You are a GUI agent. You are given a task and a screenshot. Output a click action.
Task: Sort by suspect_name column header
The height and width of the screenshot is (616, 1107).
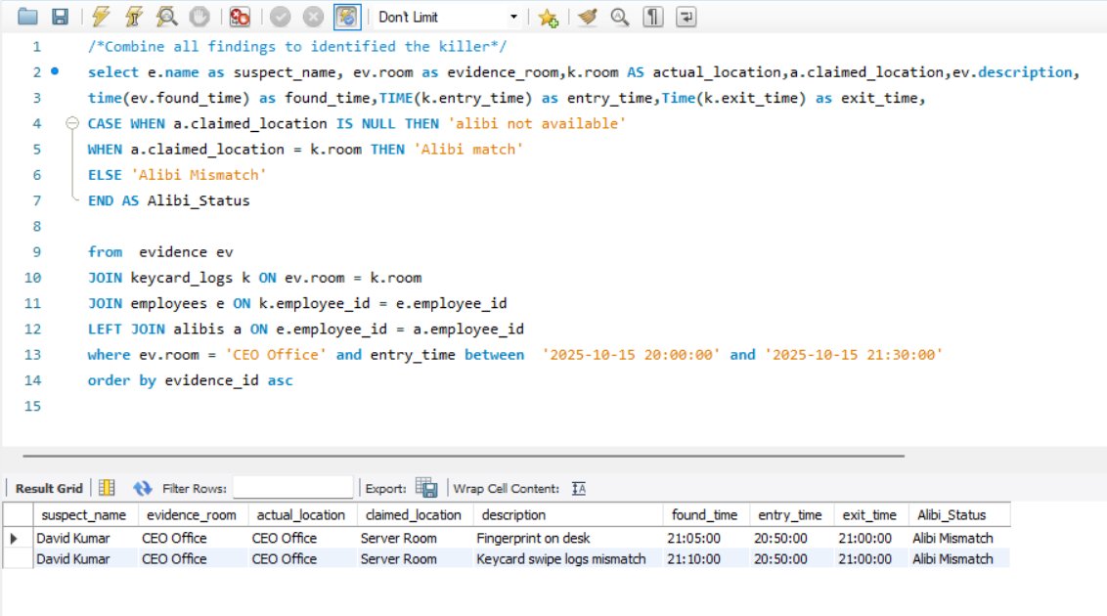coord(83,515)
